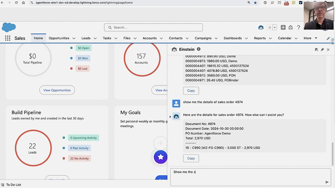Open the Dashboards tab
335x188 pixels.
(x=233, y=38)
